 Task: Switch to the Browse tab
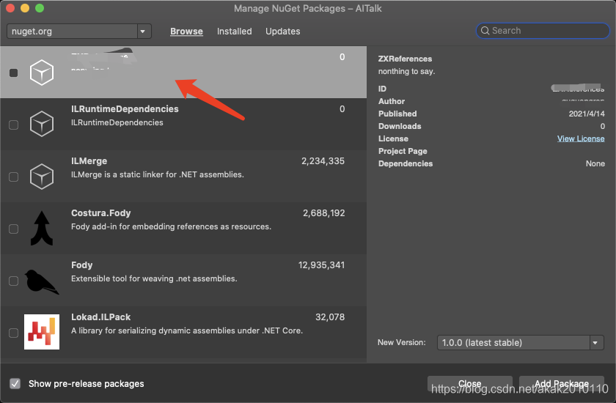click(186, 31)
